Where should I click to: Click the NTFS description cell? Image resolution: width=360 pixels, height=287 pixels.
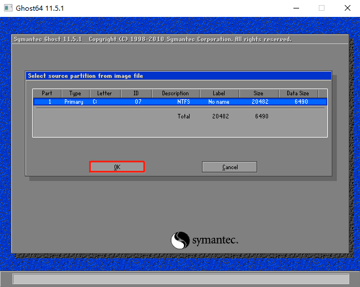[183, 101]
